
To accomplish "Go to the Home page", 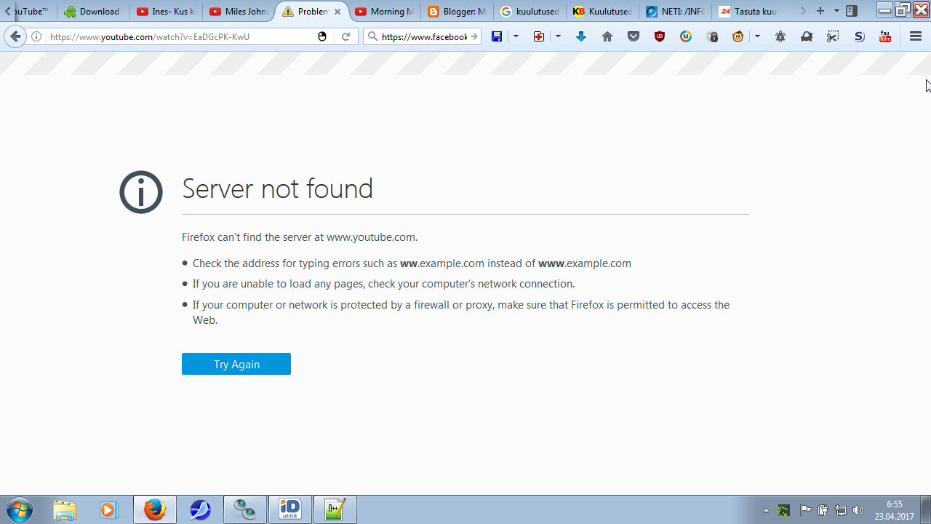I will (607, 36).
